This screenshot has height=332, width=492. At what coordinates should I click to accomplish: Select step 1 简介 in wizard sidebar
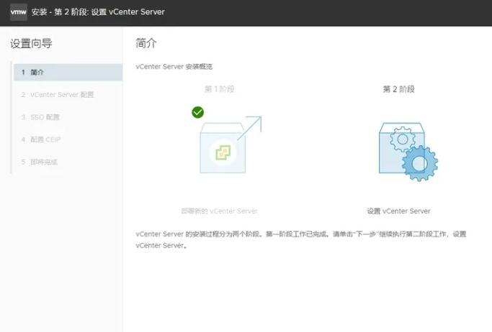pos(68,73)
